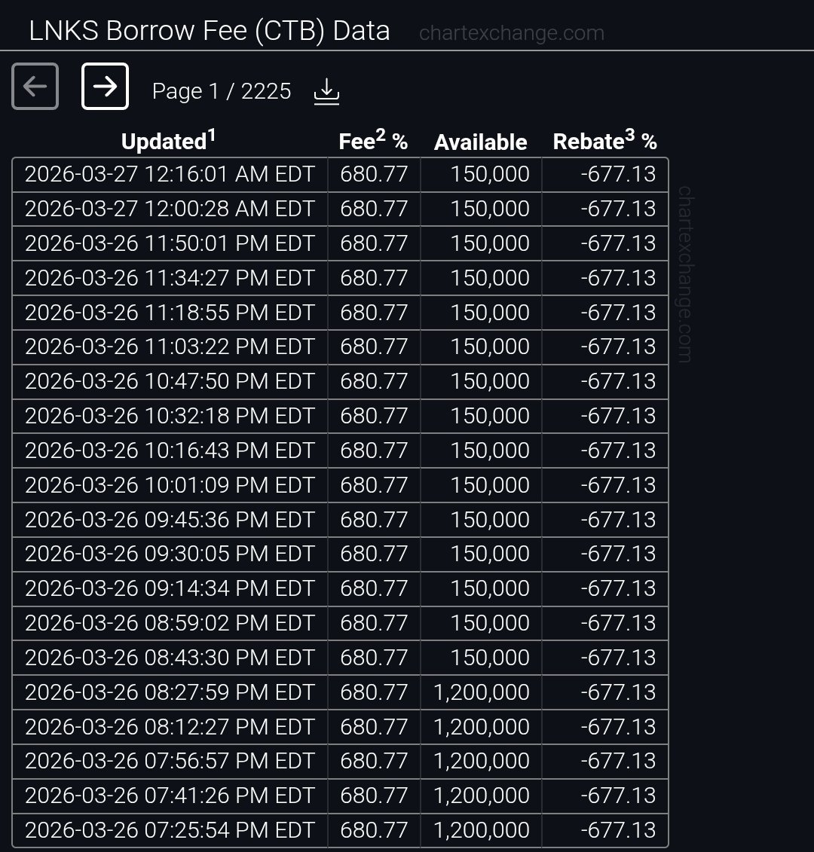Click available 150,000 in the 11:03:22 PM row

(490, 347)
